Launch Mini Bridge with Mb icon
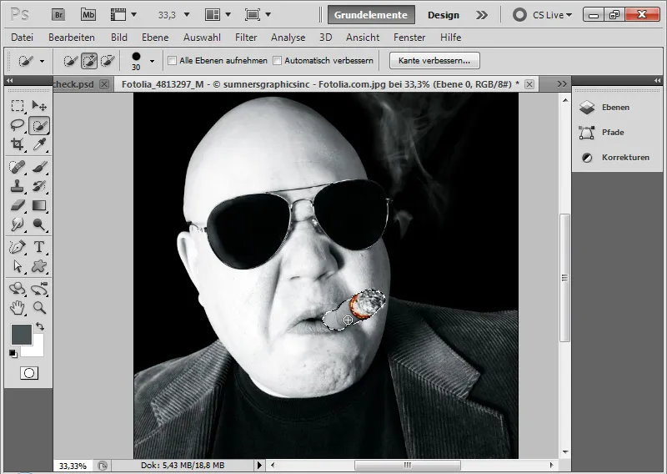 click(x=88, y=15)
